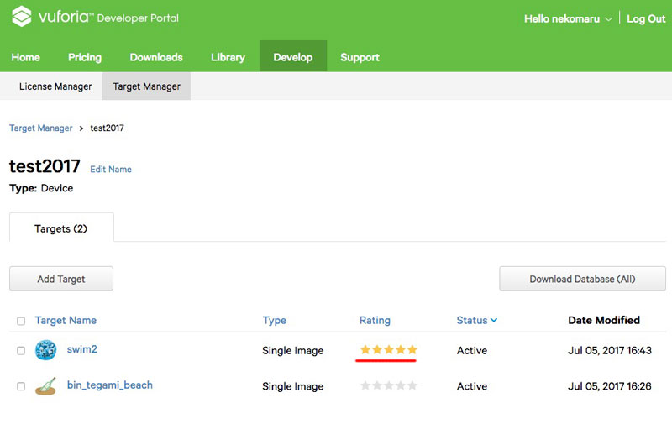Open the swim2 target thumbnail
The width and height of the screenshot is (672, 424).
pos(45,350)
